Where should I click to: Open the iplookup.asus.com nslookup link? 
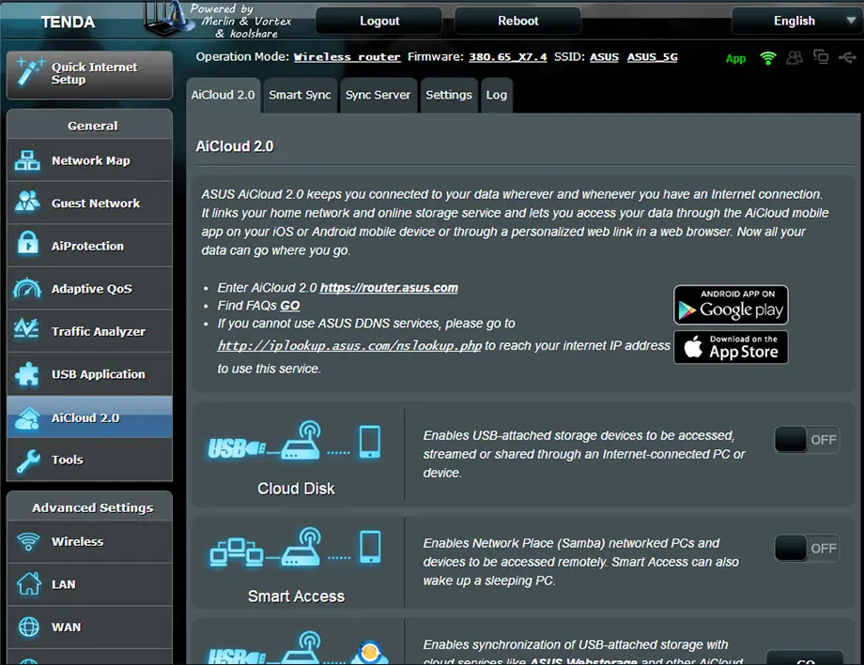349,346
